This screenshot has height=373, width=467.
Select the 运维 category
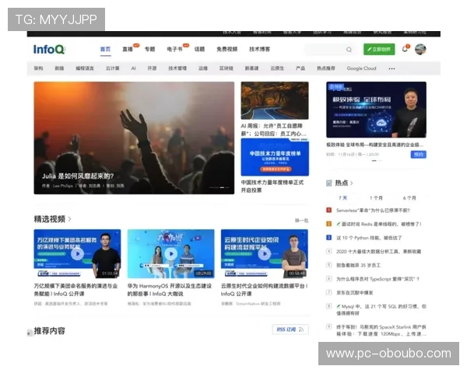[x=203, y=68]
